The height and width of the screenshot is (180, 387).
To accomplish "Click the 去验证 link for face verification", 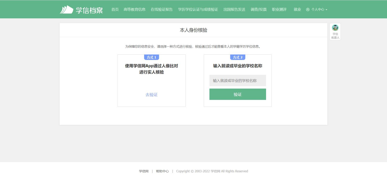I will click(152, 95).
